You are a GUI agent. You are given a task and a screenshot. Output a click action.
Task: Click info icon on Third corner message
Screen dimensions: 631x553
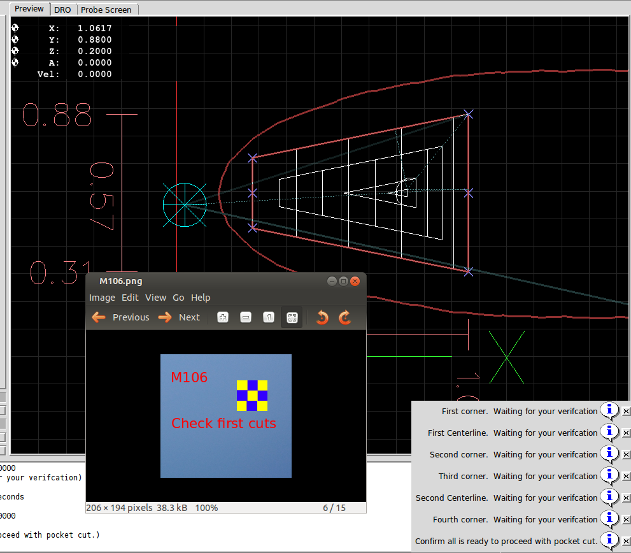point(609,476)
